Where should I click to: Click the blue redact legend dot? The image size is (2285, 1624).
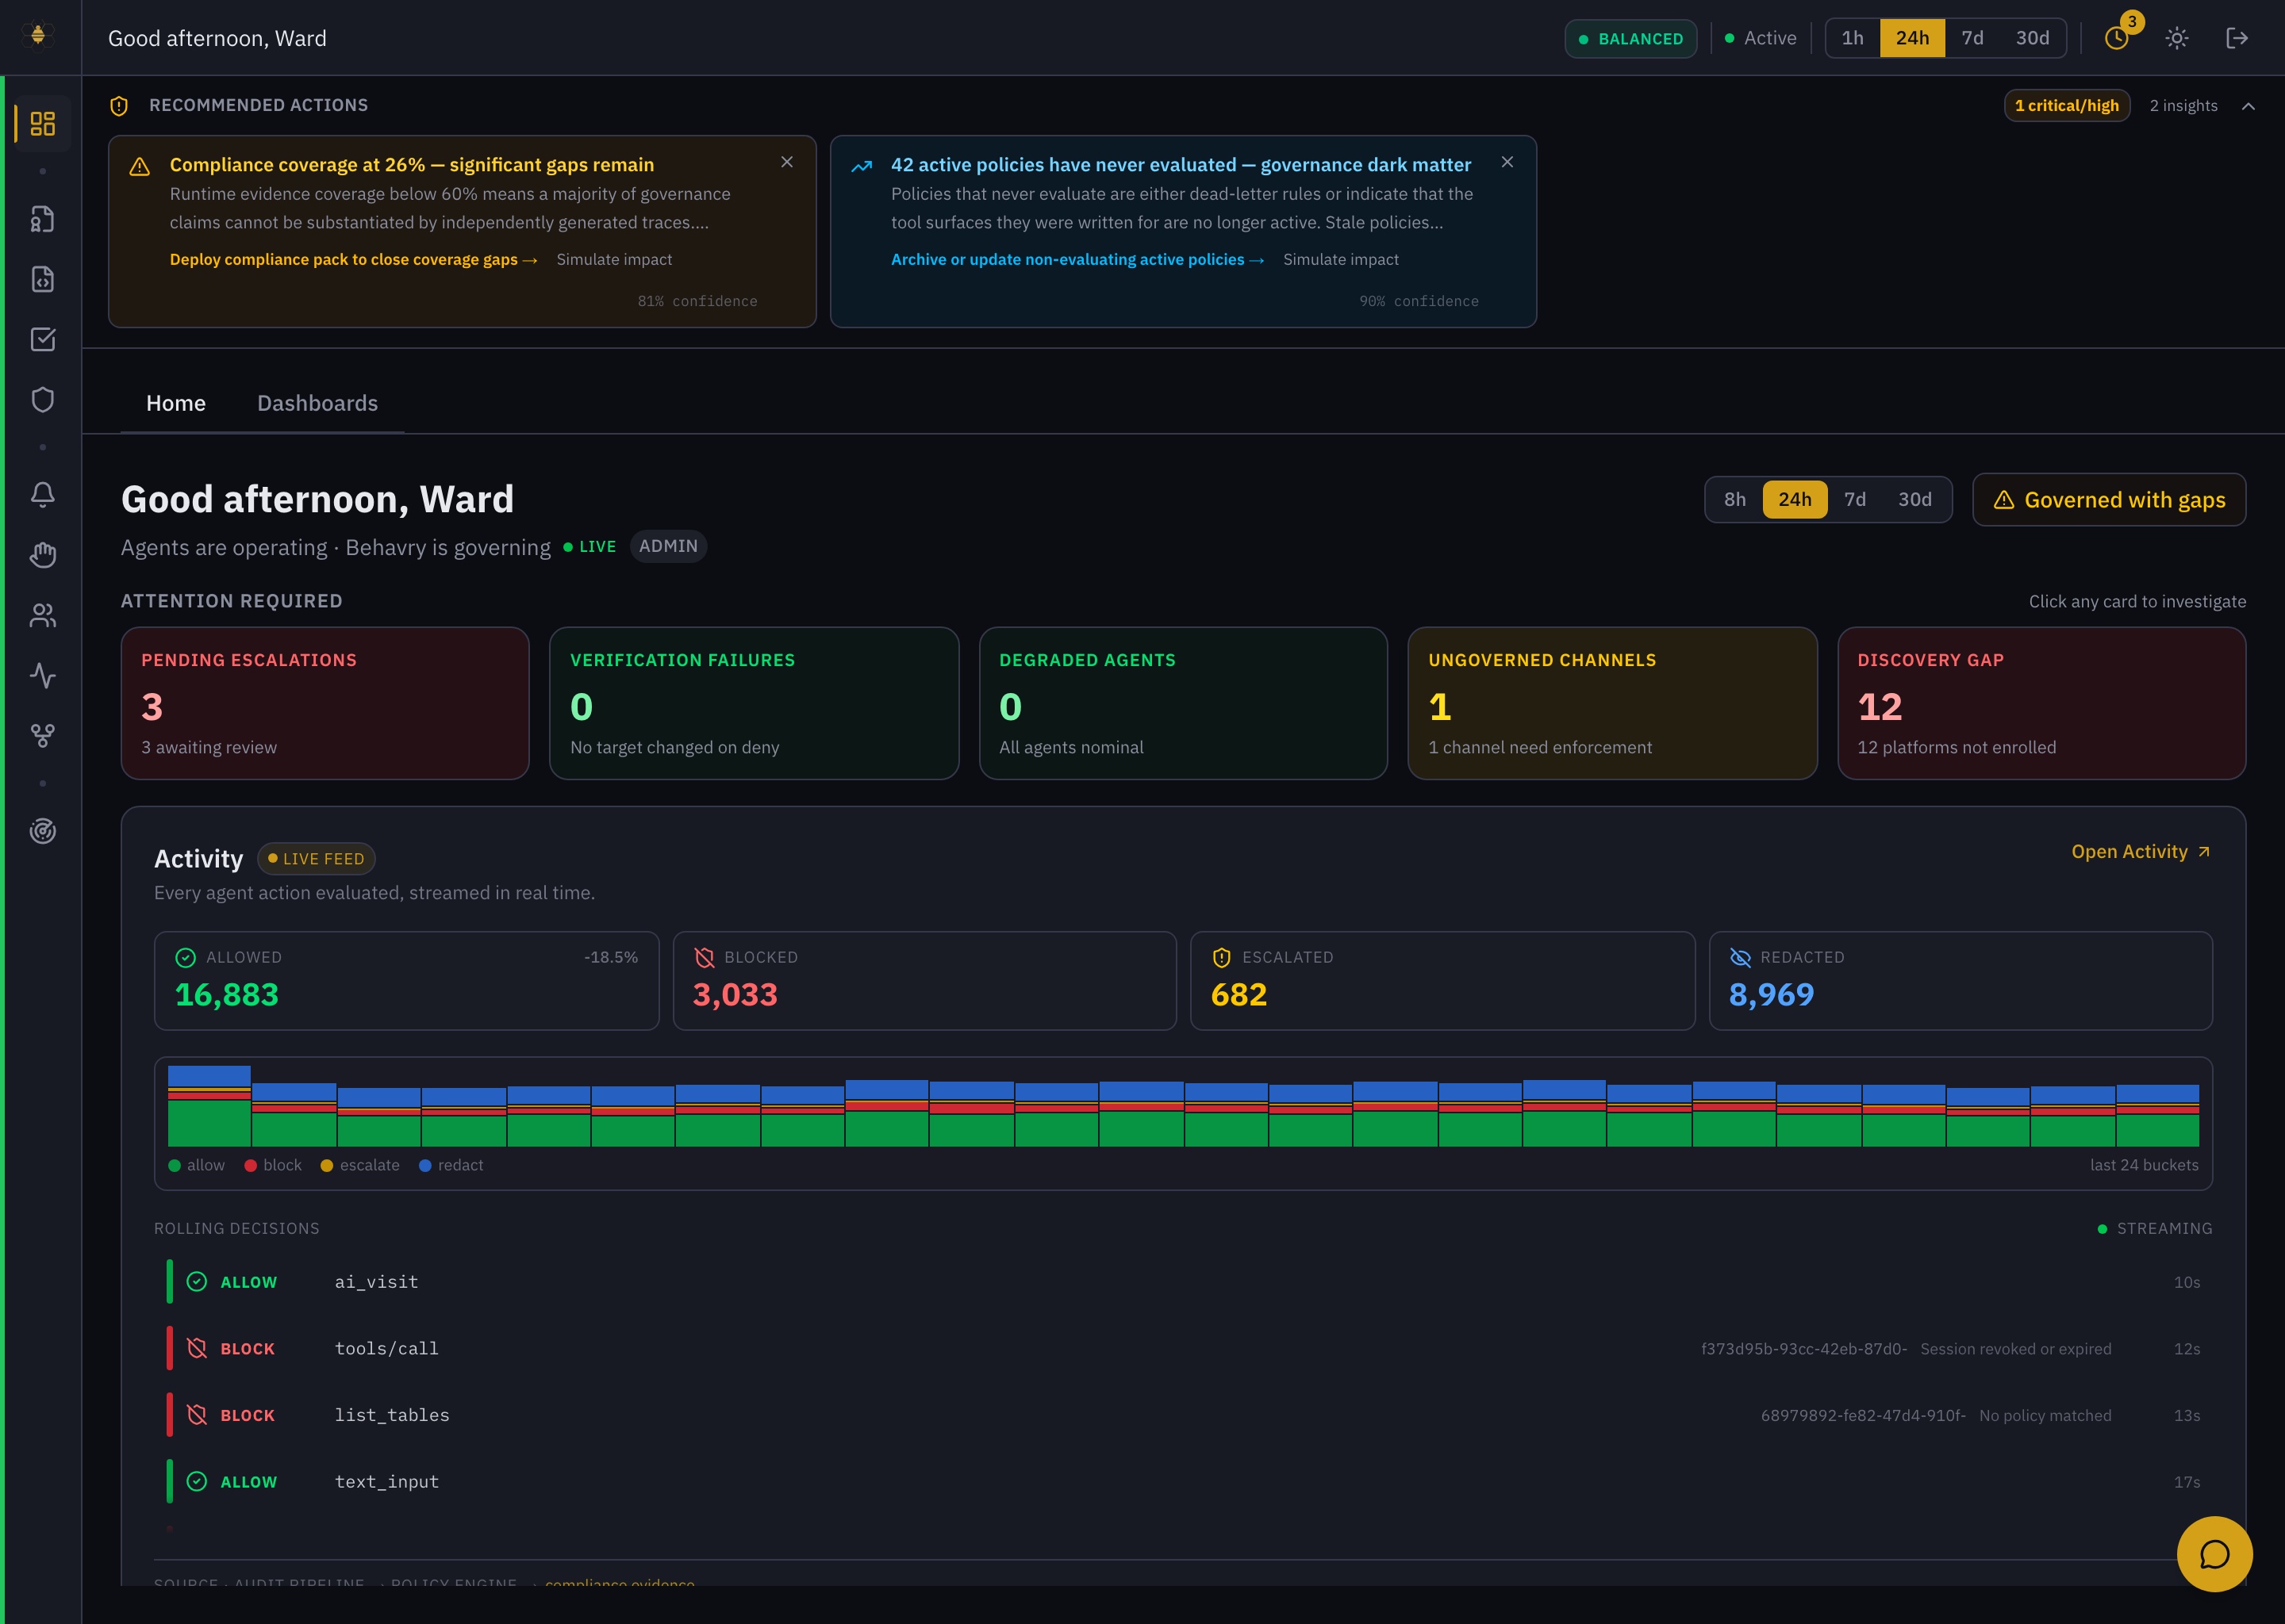pos(425,1165)
